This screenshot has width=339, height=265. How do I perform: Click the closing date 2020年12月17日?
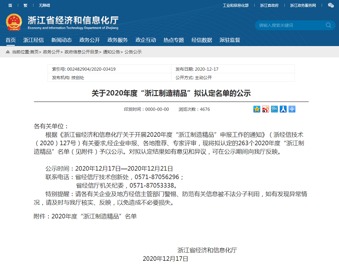pyautogui.click(x=165, y=259)
